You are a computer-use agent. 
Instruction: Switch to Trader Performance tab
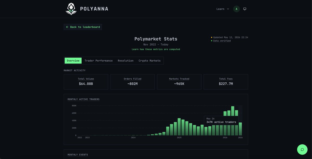tap(99, 61)
